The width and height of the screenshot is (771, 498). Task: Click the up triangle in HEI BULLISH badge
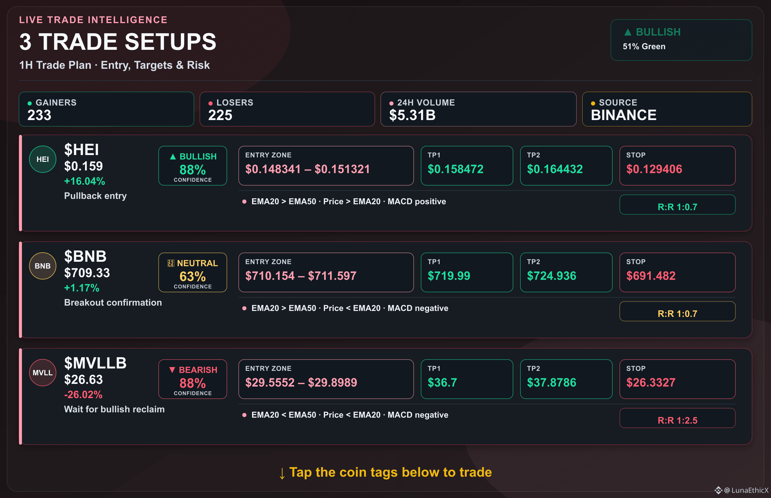pos(173,157)
